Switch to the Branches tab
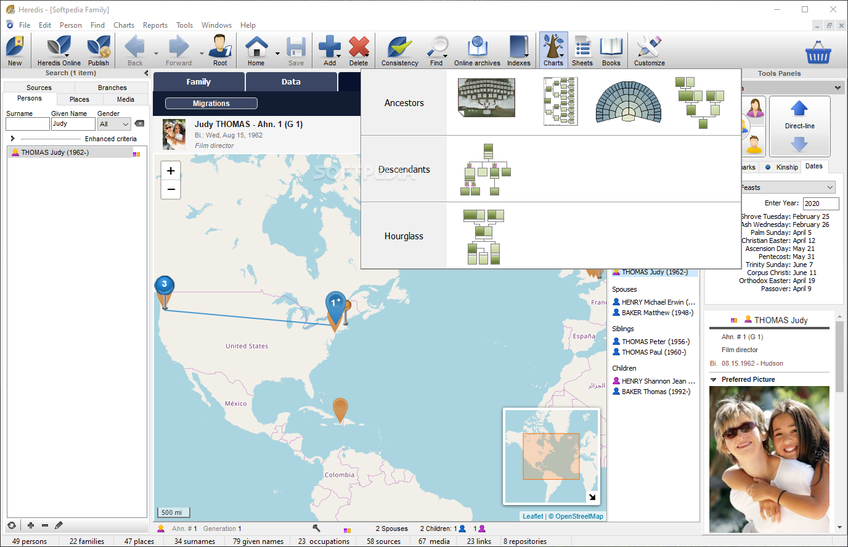Viewport: 848px width, 547px height. pos(112,88)
